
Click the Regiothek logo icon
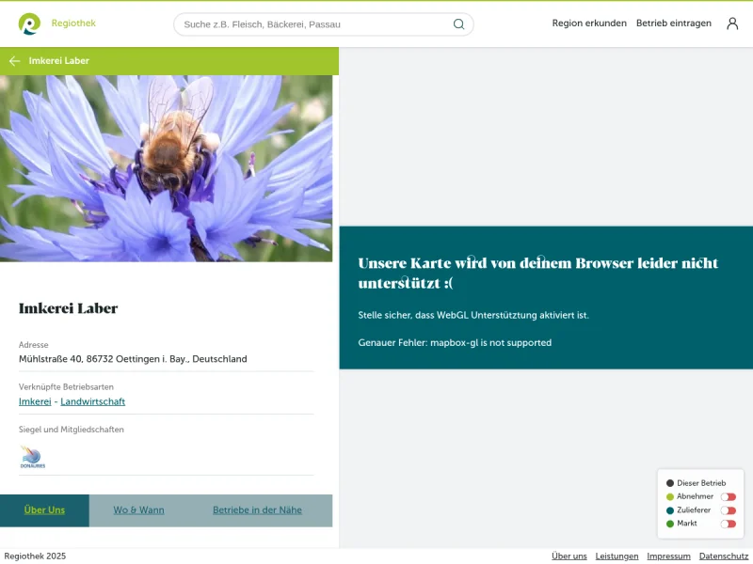point(29,23)
